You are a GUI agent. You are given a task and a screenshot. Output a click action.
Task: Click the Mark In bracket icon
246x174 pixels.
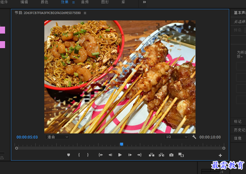pyautogui.click(x=79, y=155)
